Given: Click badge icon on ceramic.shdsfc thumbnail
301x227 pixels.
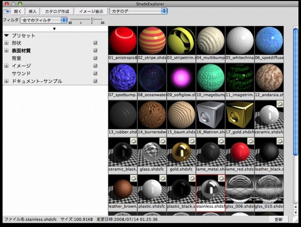Looking at the screenshot, I should click(x=280, y=104).
